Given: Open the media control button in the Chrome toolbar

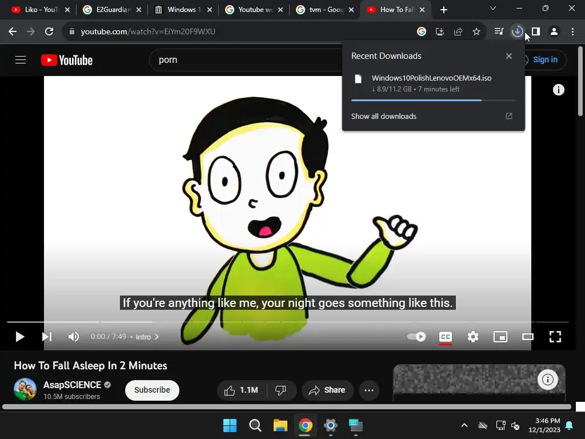Looking at the screenshot, I should (x=499, y=32).
